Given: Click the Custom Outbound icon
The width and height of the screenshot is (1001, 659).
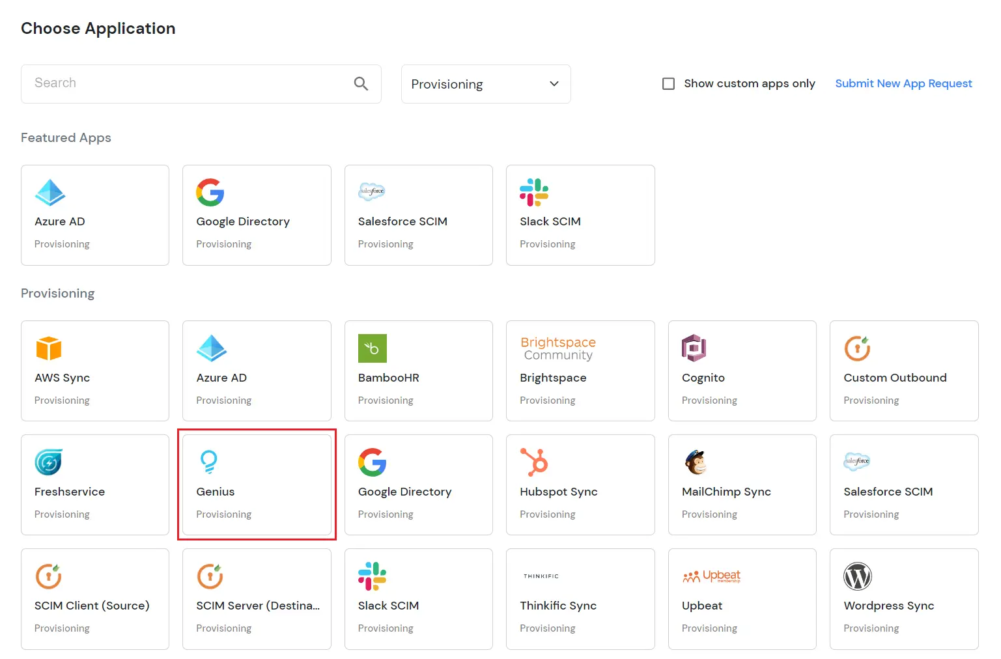Looking at the screenshot, I should pos(858,348).
